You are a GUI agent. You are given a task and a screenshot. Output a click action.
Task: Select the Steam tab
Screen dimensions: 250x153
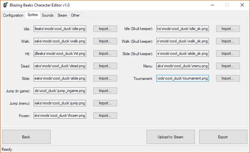tap(62, 15)
